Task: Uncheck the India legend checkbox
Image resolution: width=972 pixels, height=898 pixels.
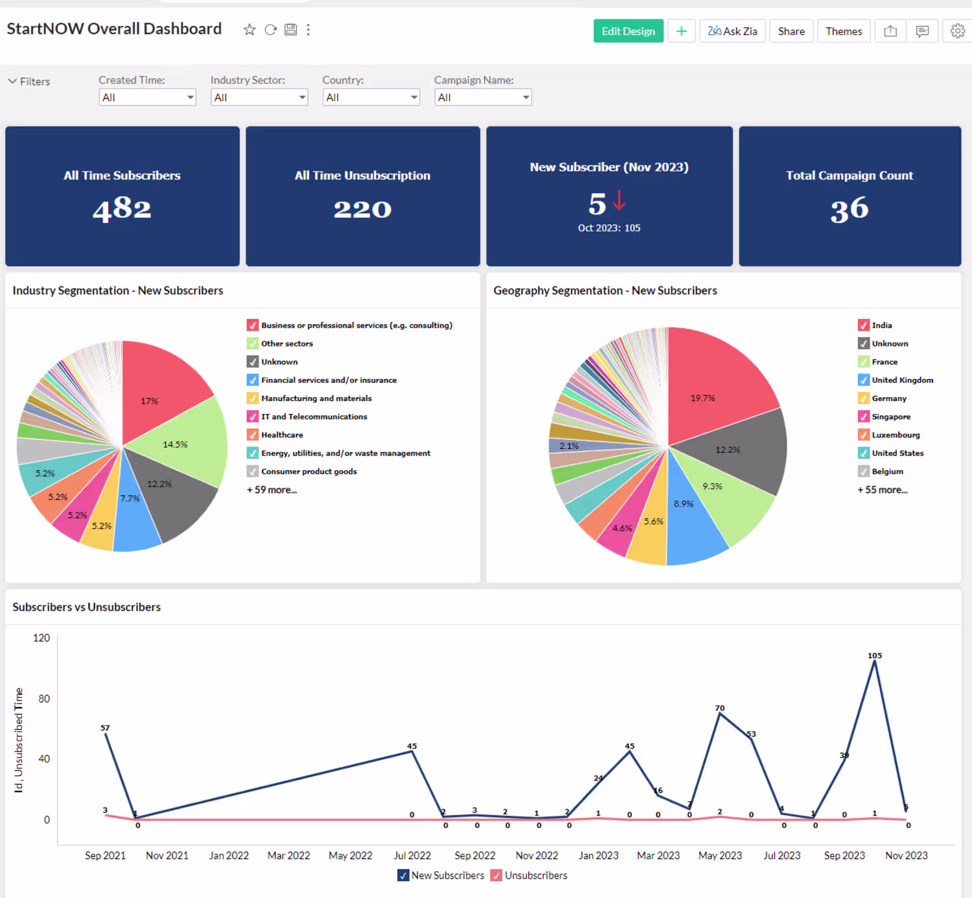Action: point(864,325)
